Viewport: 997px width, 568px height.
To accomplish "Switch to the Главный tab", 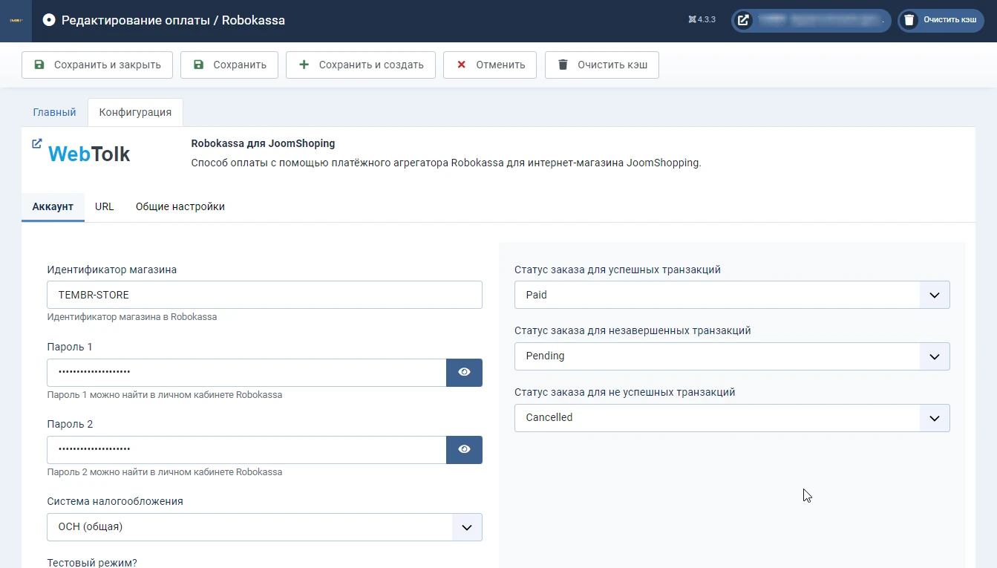I will 54,112.
